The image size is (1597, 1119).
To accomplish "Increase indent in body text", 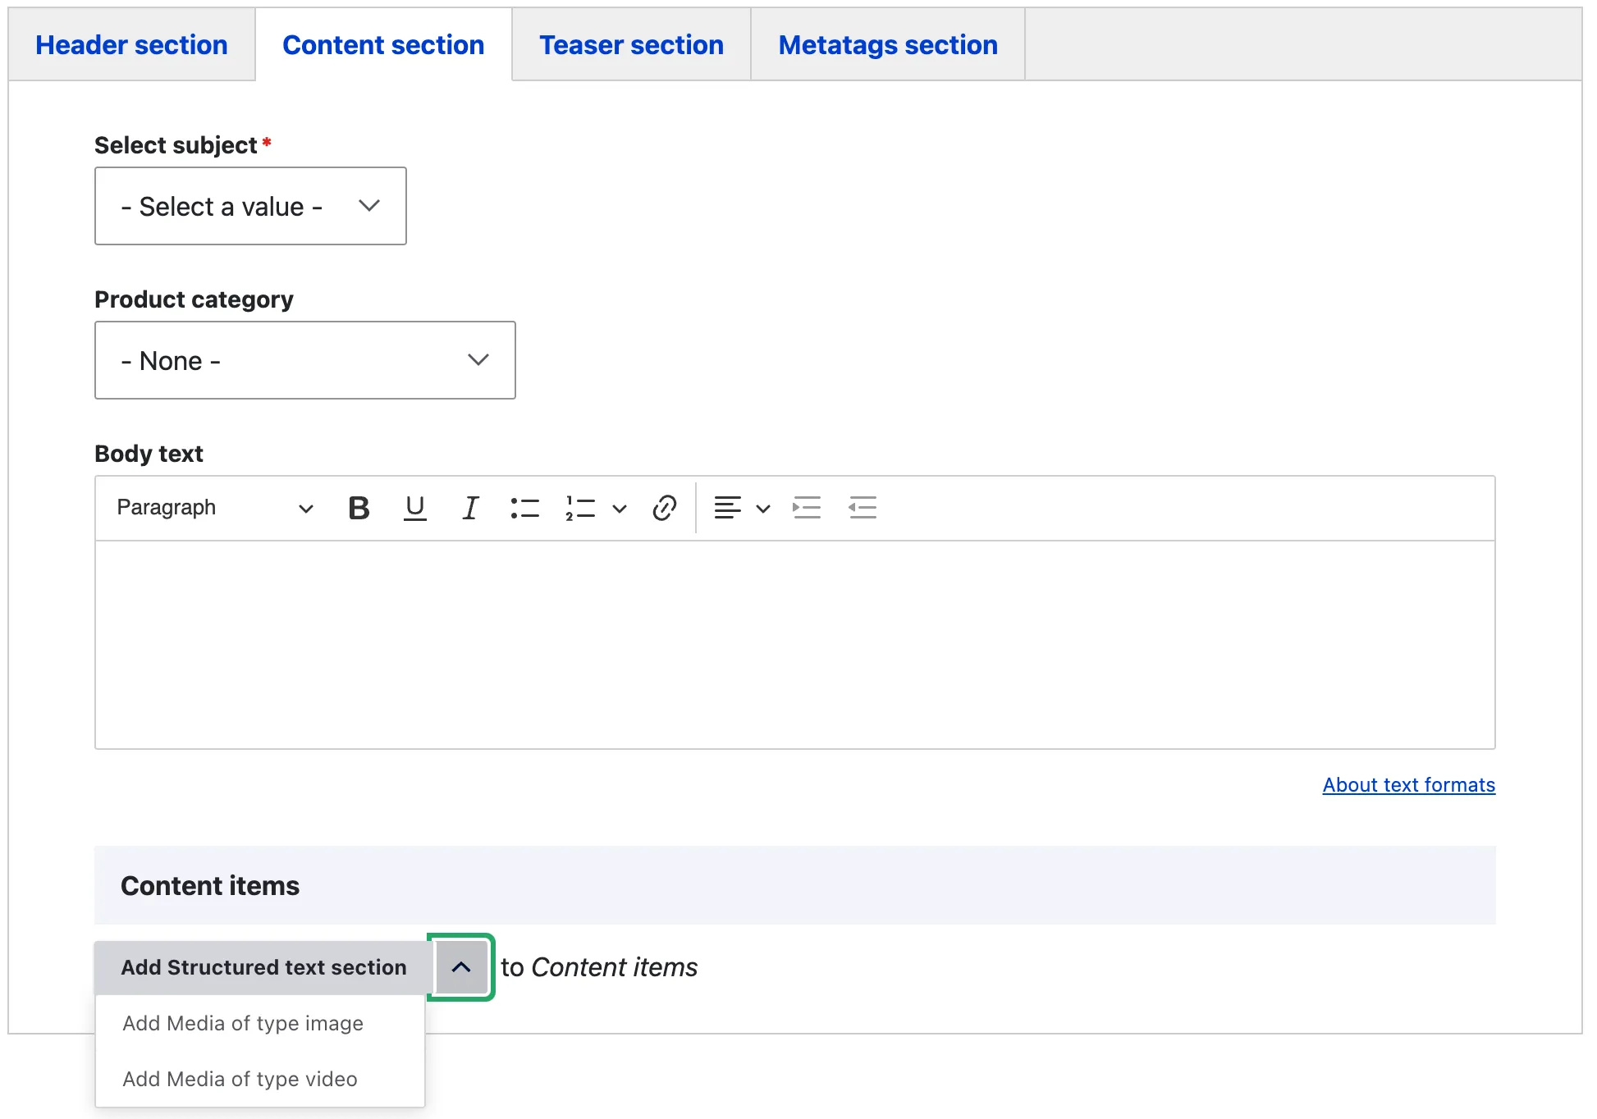I will click(807, 508).
